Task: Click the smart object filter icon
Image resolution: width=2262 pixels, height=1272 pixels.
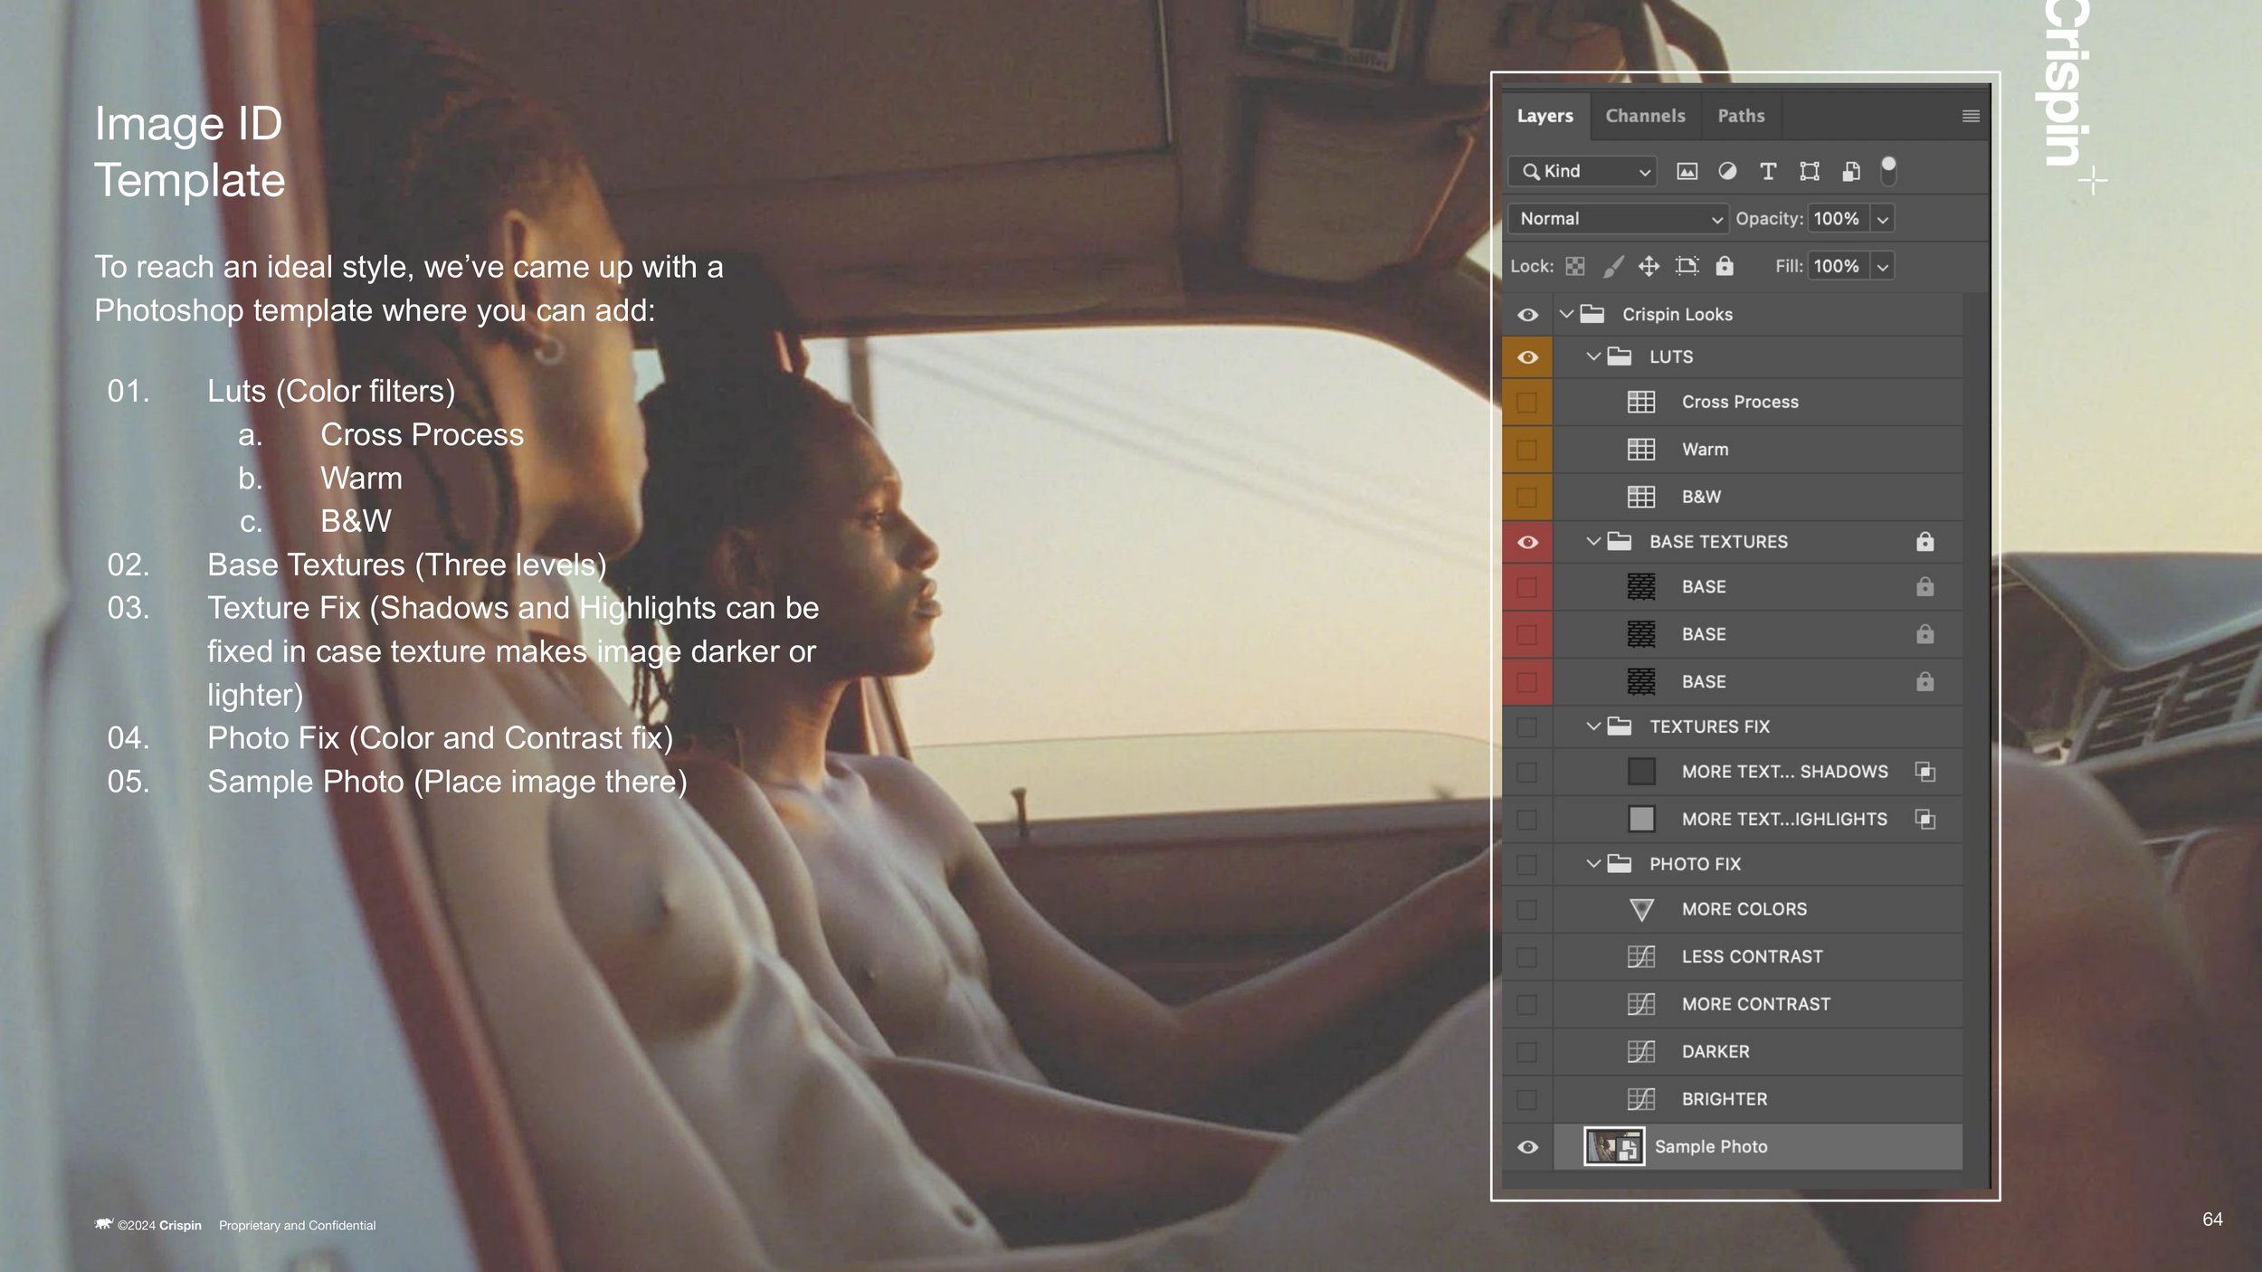Action: point(1851,172)
